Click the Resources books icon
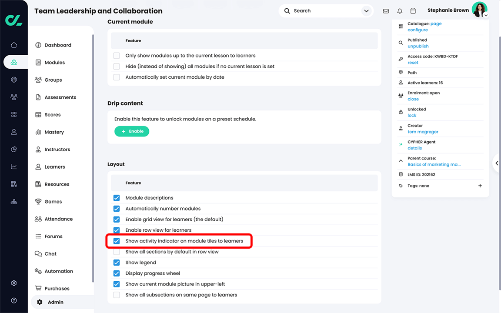Screen dimensions: 501x313 pyautogui.click(x=38, y=184)
